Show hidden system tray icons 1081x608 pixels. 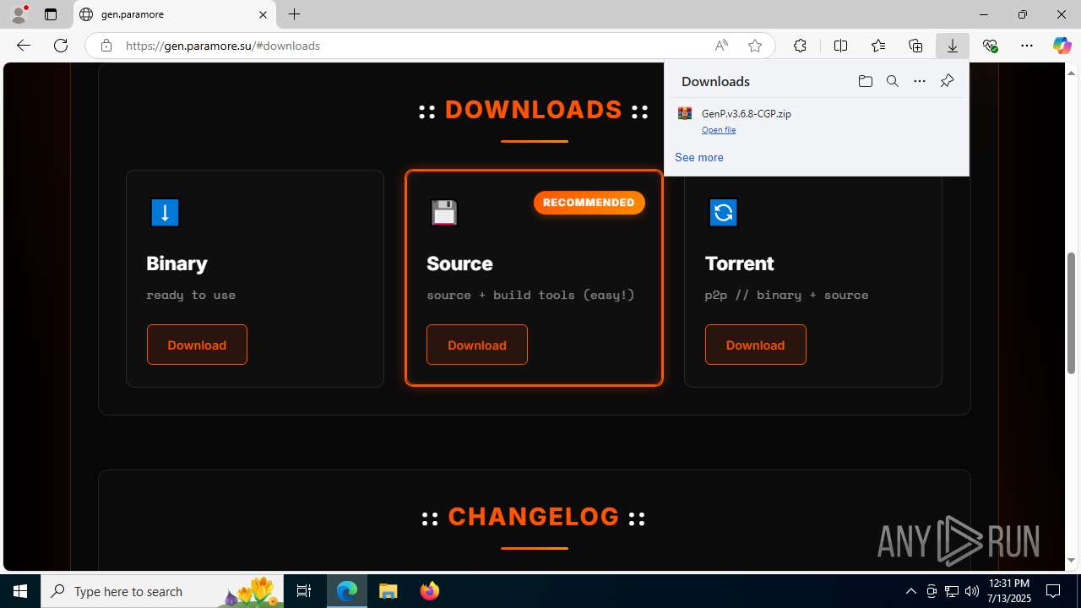coord(910,591)
